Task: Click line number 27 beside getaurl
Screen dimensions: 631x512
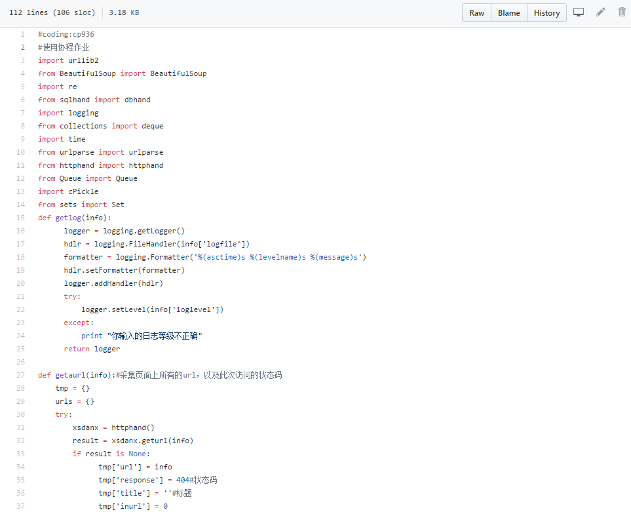Action: tap(21, 375)
